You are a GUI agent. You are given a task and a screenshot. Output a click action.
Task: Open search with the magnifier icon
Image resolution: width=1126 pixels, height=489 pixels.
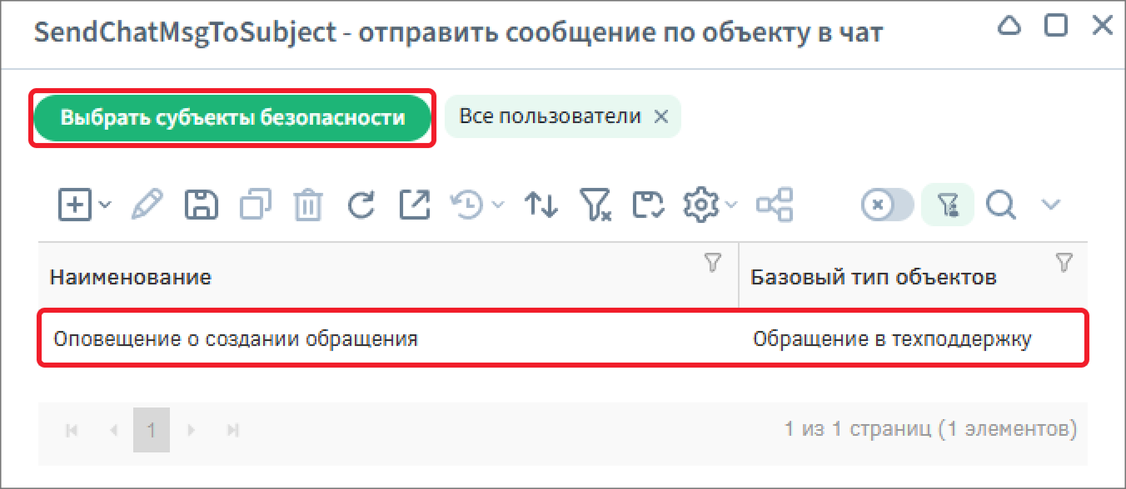[1001, 205]
